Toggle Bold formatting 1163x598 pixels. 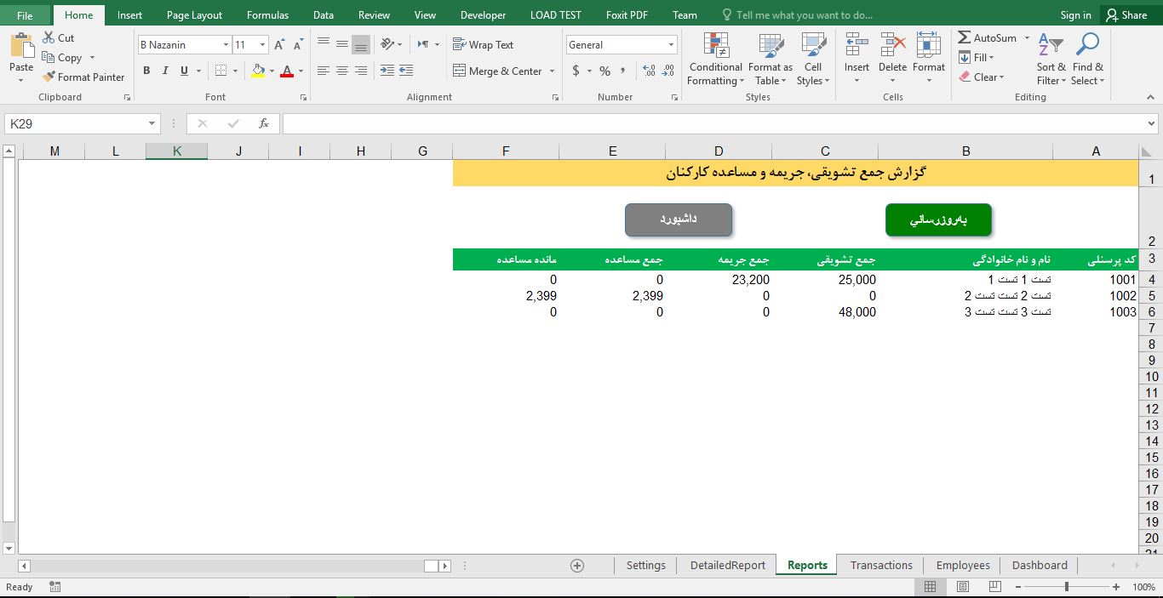pos(146,71)
